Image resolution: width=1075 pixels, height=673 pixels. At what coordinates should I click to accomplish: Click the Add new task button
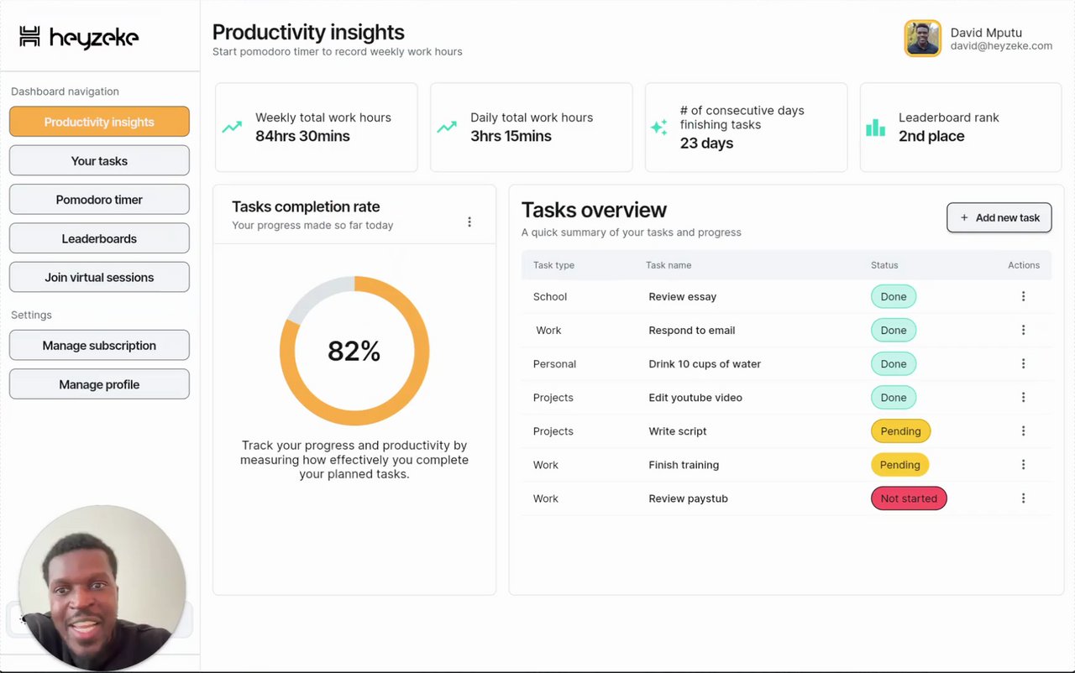999,217
